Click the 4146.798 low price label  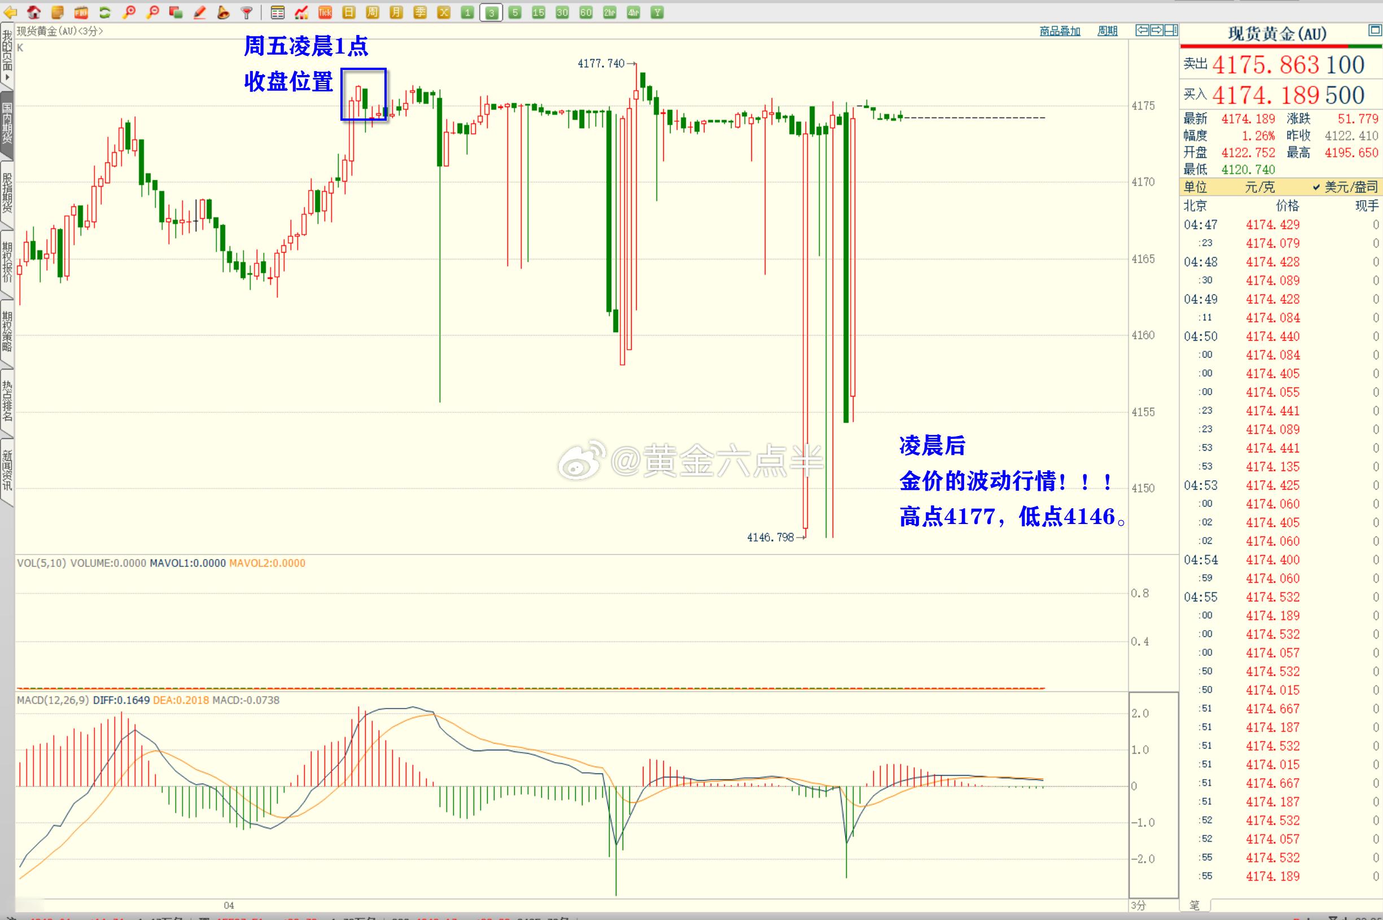pos(770,538)
